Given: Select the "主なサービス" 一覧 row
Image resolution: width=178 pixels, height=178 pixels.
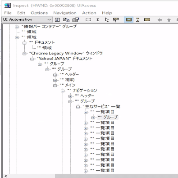Looking at the screenshot, I should coord(101,106).
